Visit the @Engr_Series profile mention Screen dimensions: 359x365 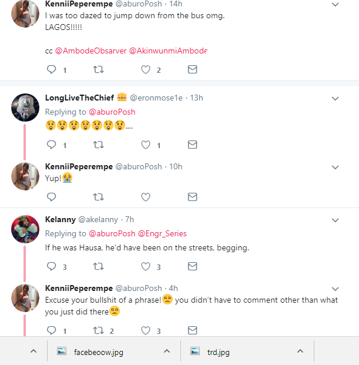point(162,233)
